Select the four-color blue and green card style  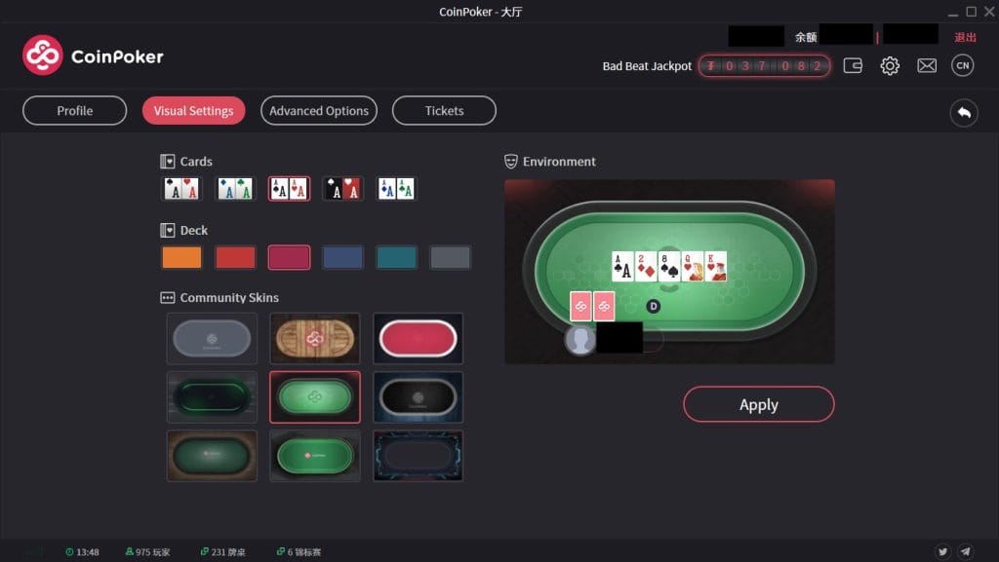point(235,189)
